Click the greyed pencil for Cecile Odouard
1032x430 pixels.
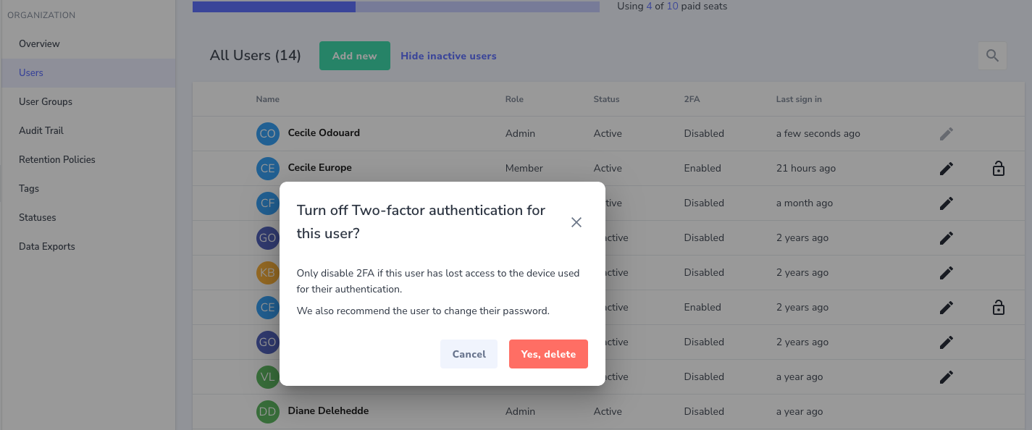click(946, 134)
